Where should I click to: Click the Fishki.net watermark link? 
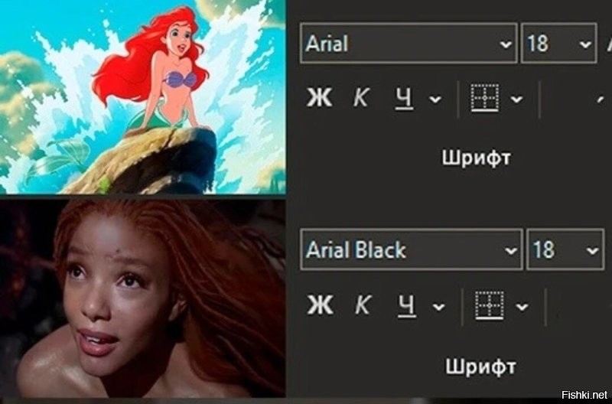[x=584, y=395]
